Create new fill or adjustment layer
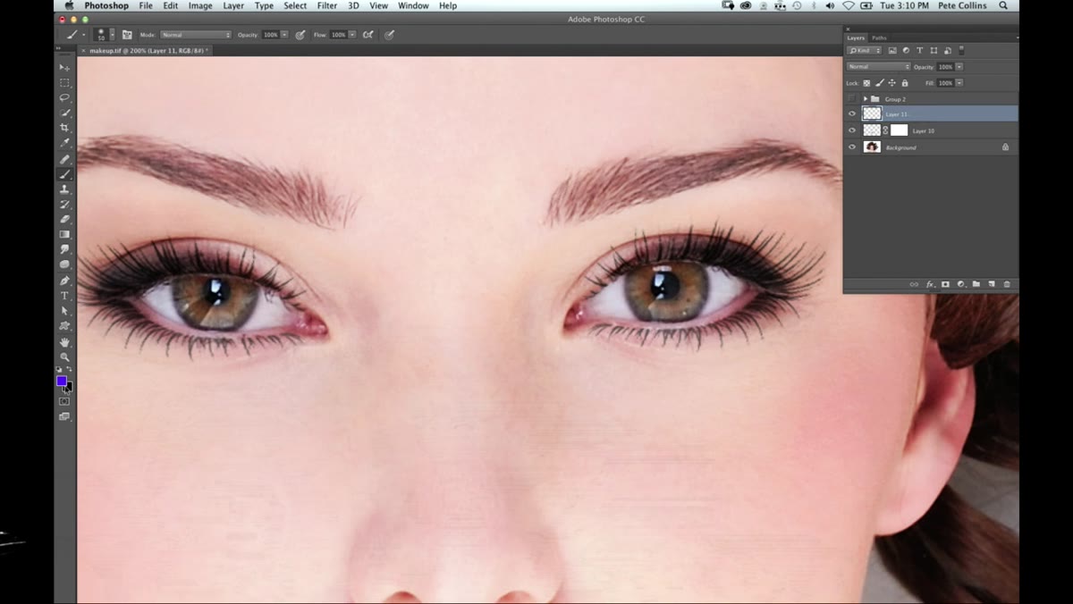The height and width of the screenshot is (604, 1073). coord(961,284)
